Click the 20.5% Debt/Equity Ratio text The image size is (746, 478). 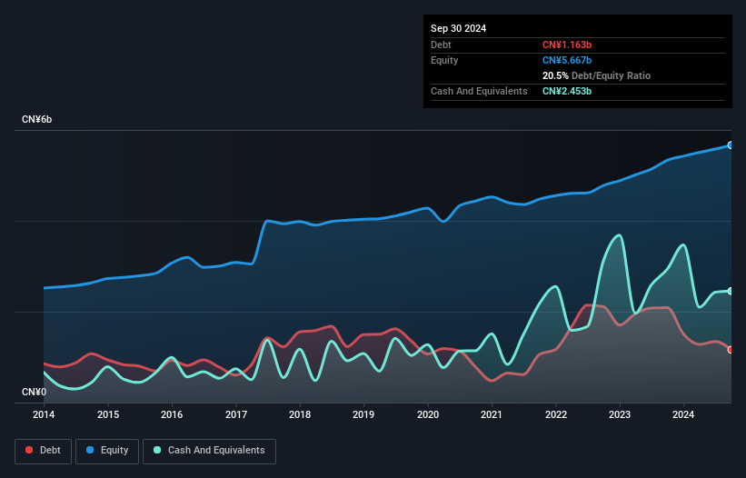coord(596,75)
